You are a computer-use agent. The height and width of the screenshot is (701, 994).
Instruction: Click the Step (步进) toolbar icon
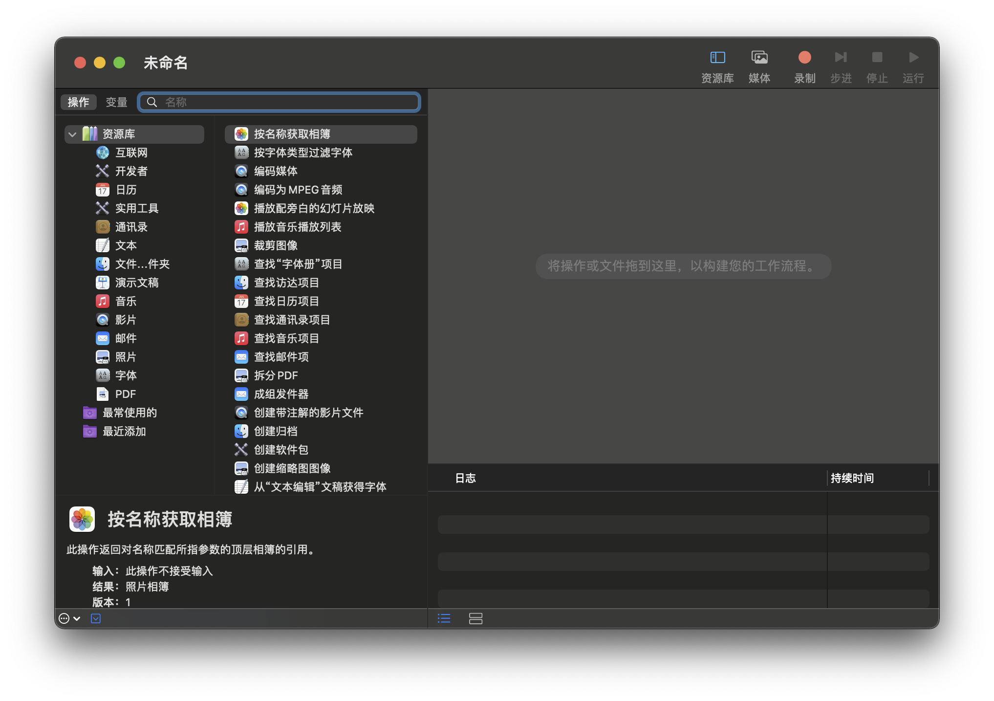click(841, 58)
